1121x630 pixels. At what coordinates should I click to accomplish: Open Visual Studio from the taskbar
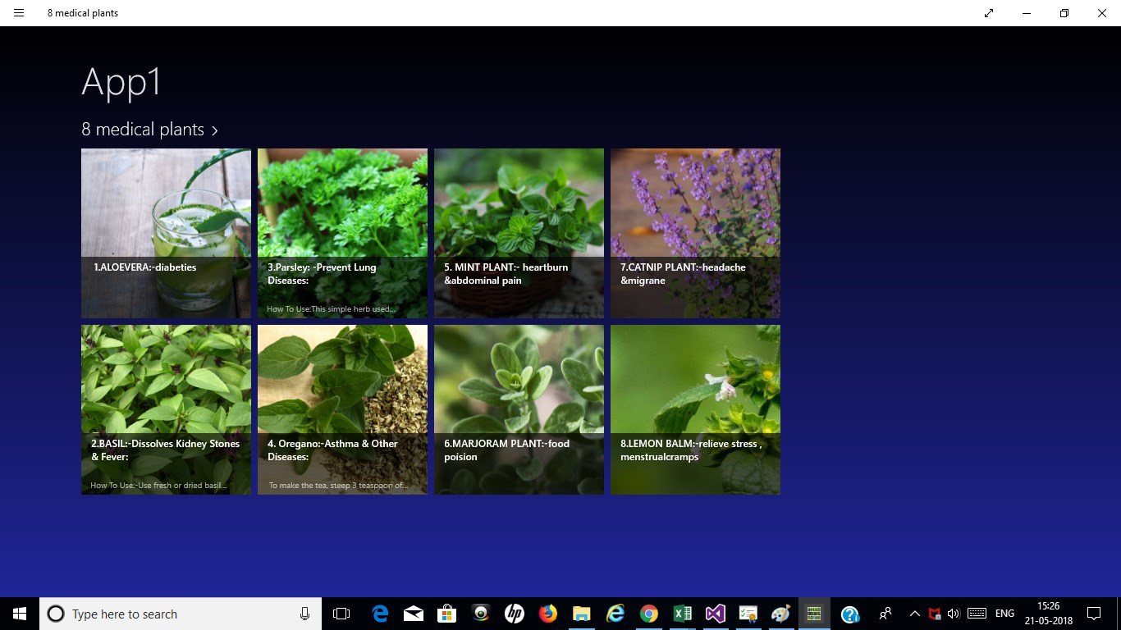click(x=716, y=613)
